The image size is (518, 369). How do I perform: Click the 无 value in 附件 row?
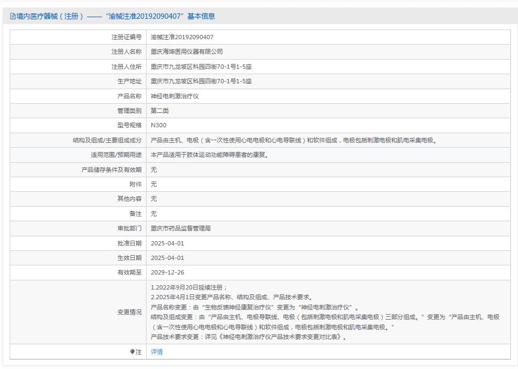154,184
